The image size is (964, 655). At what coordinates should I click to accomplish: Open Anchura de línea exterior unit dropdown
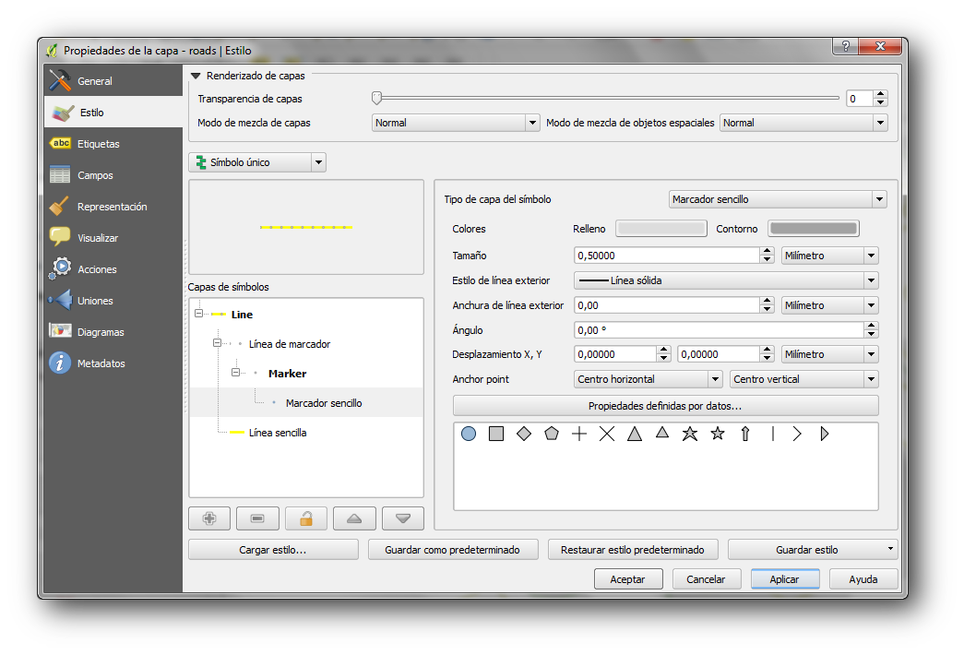(830, 305)
